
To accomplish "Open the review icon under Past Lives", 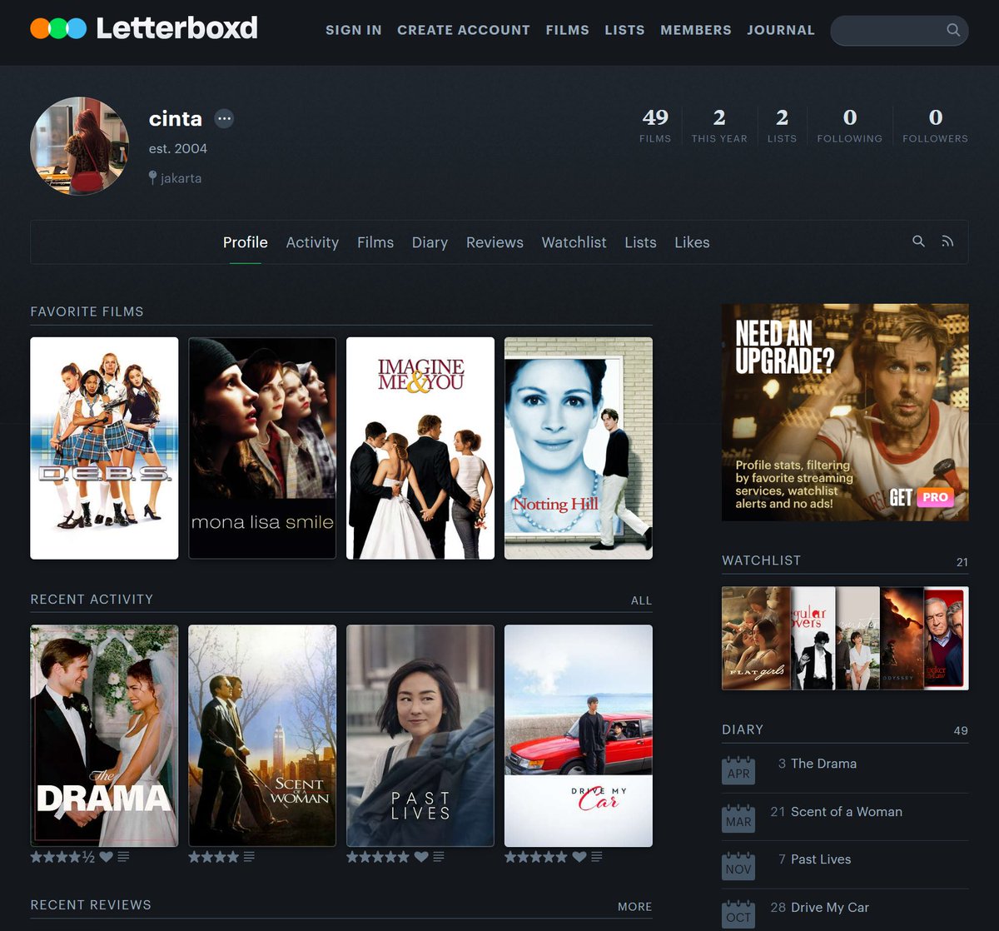I will coord(439,857).
